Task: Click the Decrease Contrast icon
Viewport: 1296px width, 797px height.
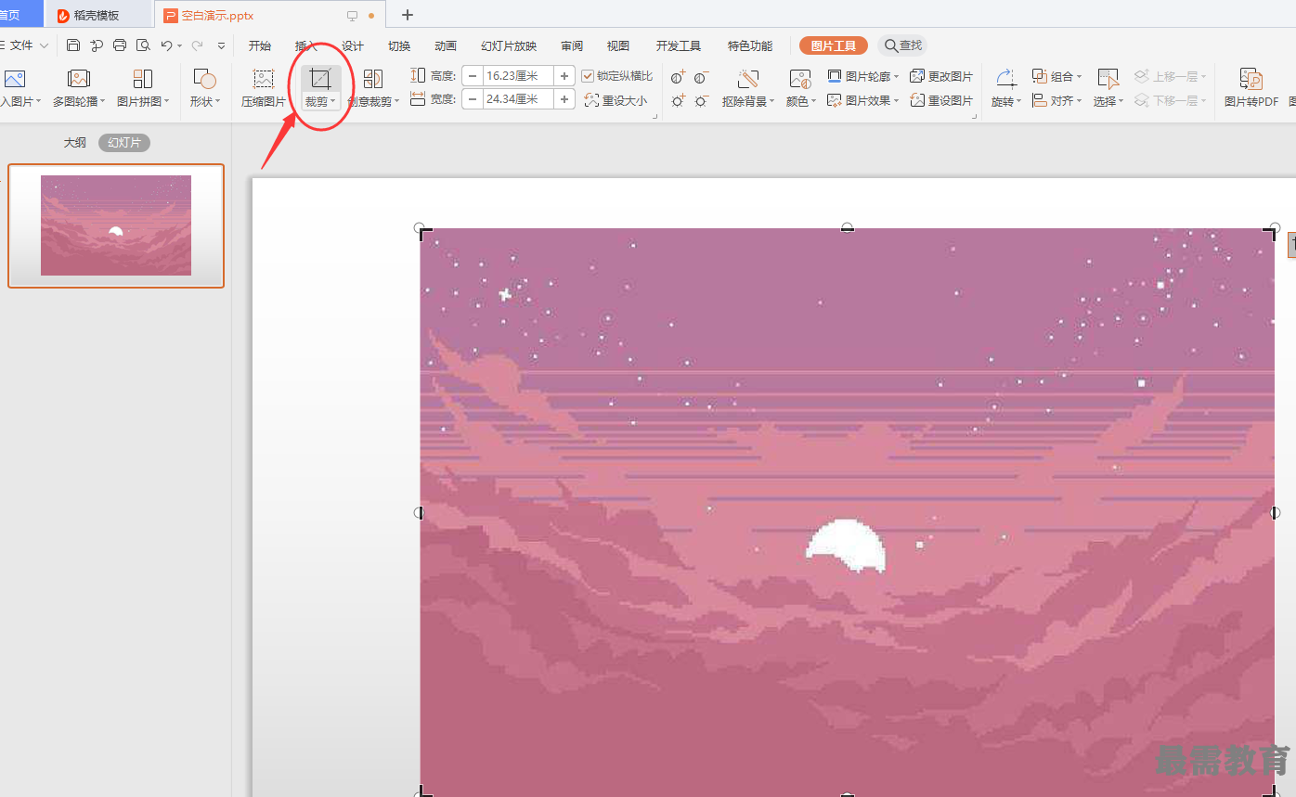Action: coord(701,77)
